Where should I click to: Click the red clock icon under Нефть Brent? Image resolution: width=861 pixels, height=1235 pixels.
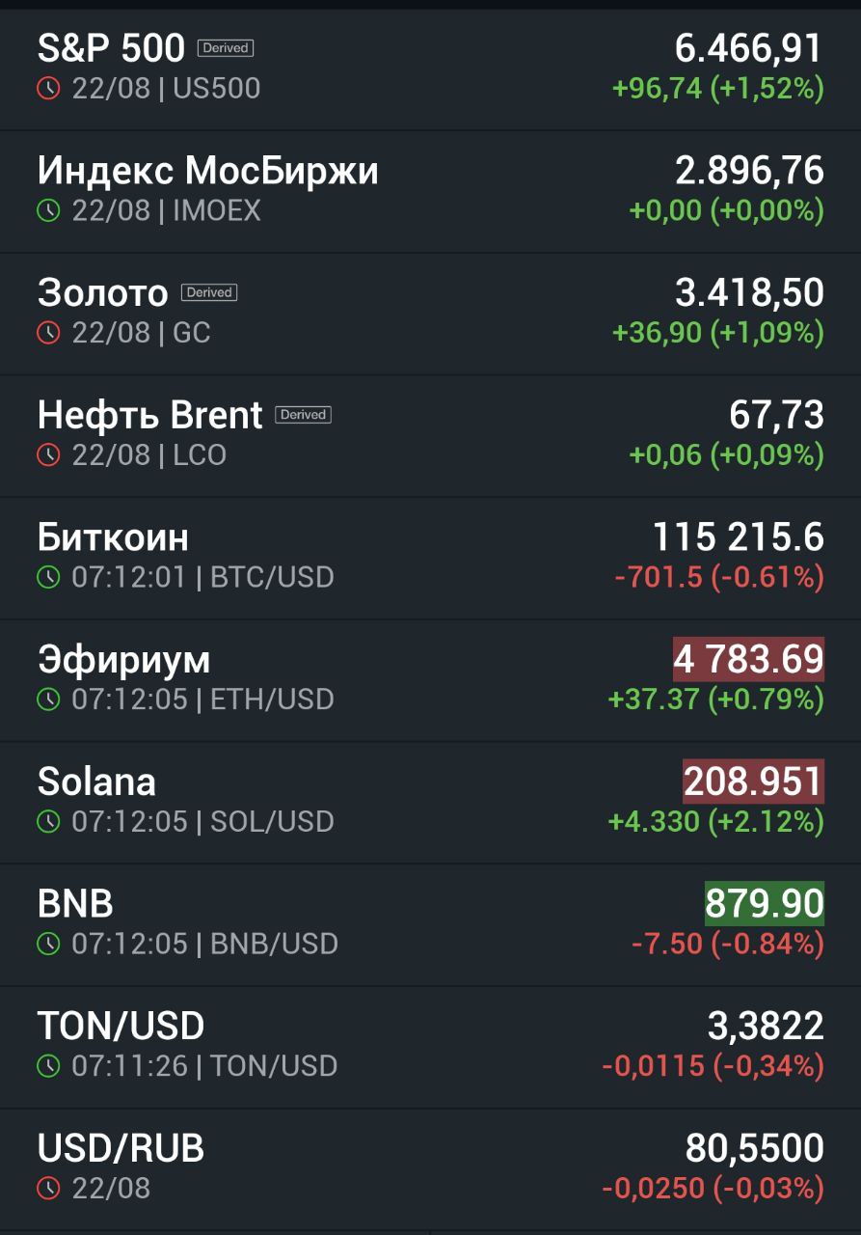coord(48,454)
